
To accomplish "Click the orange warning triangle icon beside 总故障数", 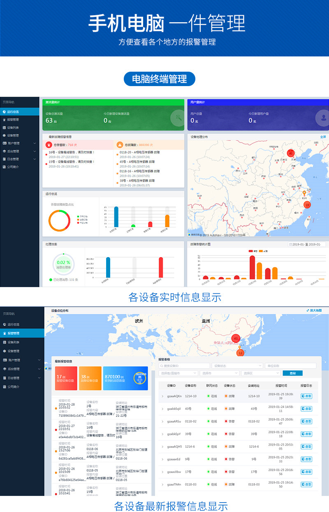I will (x=120, y=145).
